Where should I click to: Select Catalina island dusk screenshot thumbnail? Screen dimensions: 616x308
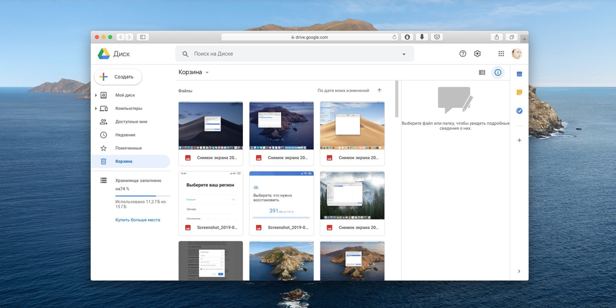point(281,125)
